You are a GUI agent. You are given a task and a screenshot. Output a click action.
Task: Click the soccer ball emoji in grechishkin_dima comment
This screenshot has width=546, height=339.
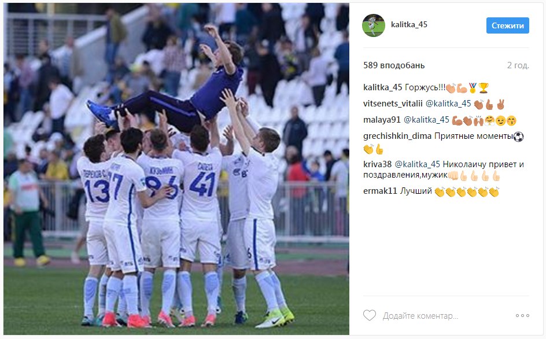tap(518, 137)
